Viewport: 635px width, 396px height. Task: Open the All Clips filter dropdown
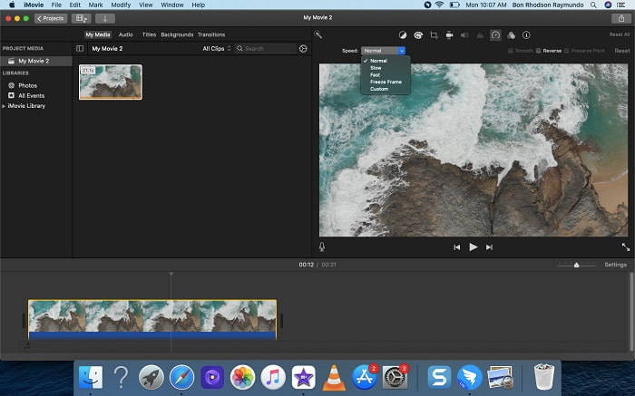(x=217, y=48)
